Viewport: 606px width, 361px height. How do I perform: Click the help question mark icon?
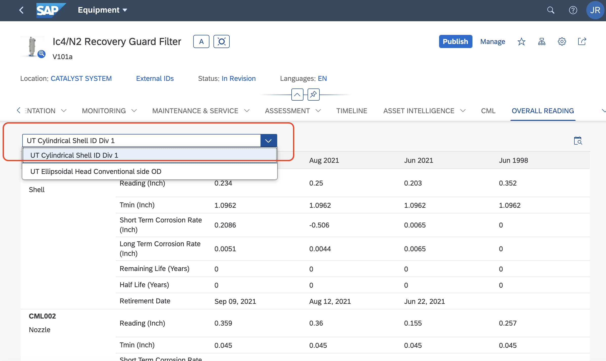coord(573,10)
